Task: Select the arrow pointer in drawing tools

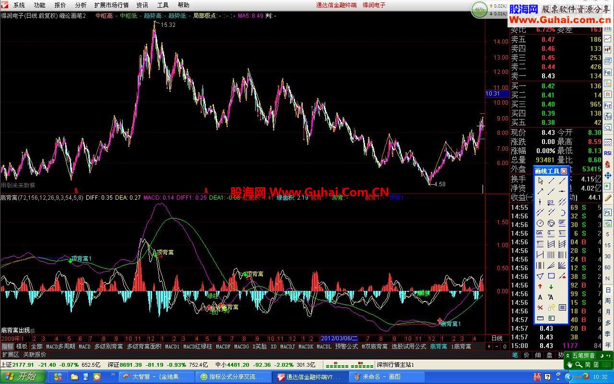Action: (540, 181)
